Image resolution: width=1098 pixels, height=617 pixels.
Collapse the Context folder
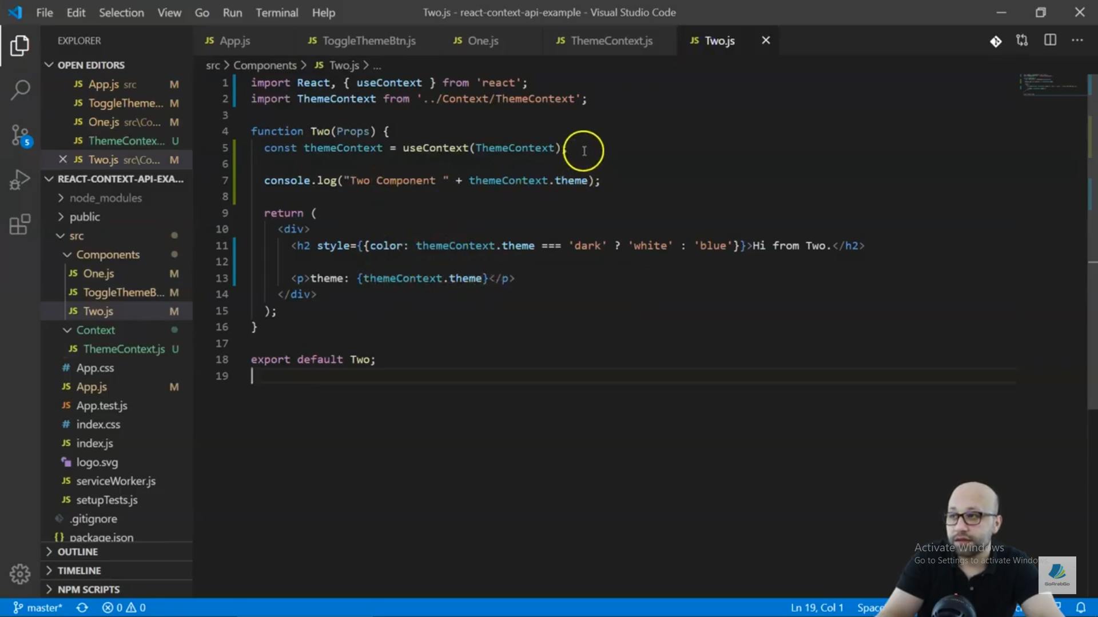point(96,330)
